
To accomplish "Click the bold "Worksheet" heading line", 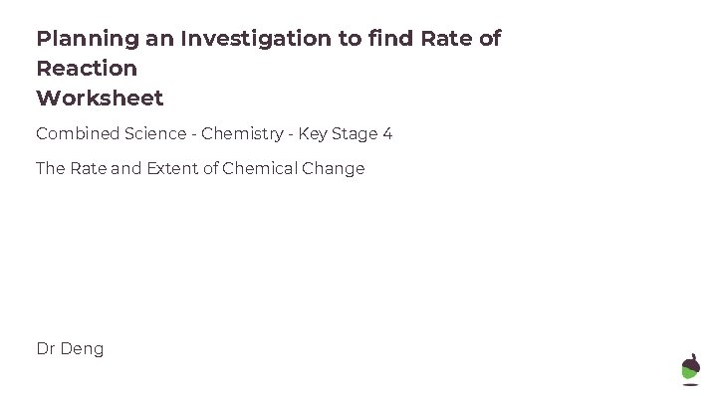I will click(100, 99).
